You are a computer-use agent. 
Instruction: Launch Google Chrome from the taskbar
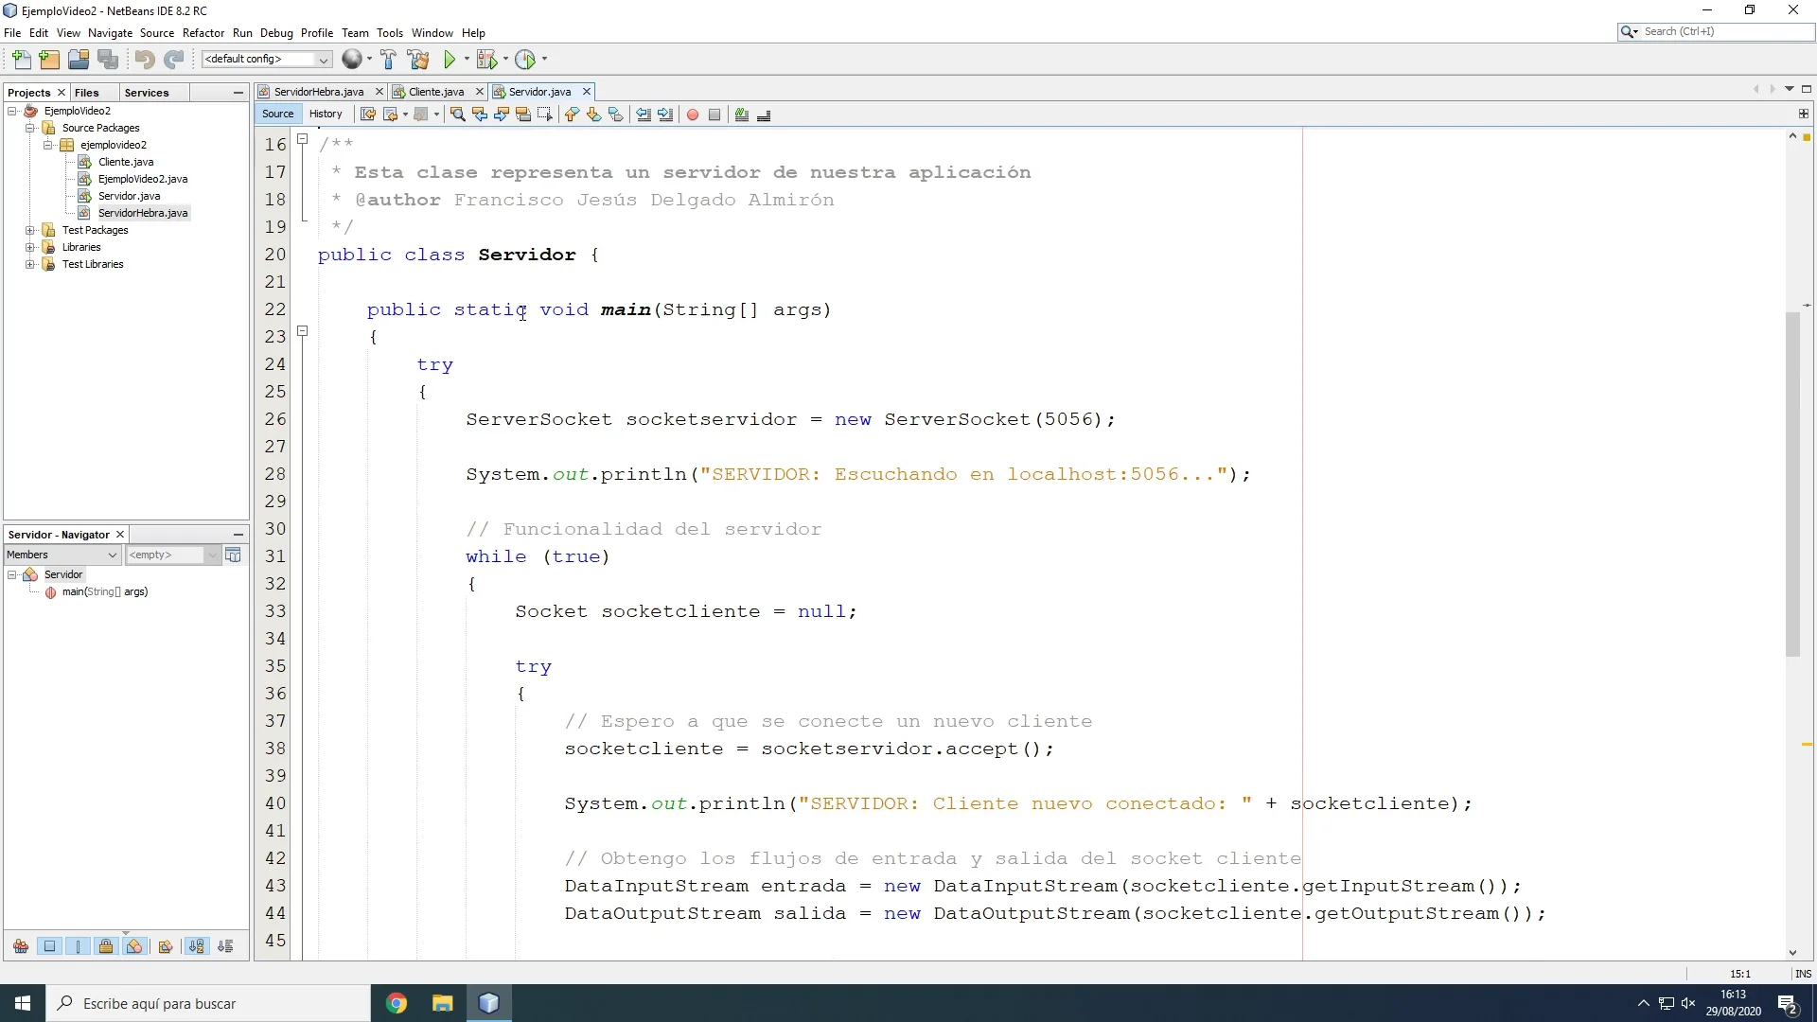tap(396, 1002)
